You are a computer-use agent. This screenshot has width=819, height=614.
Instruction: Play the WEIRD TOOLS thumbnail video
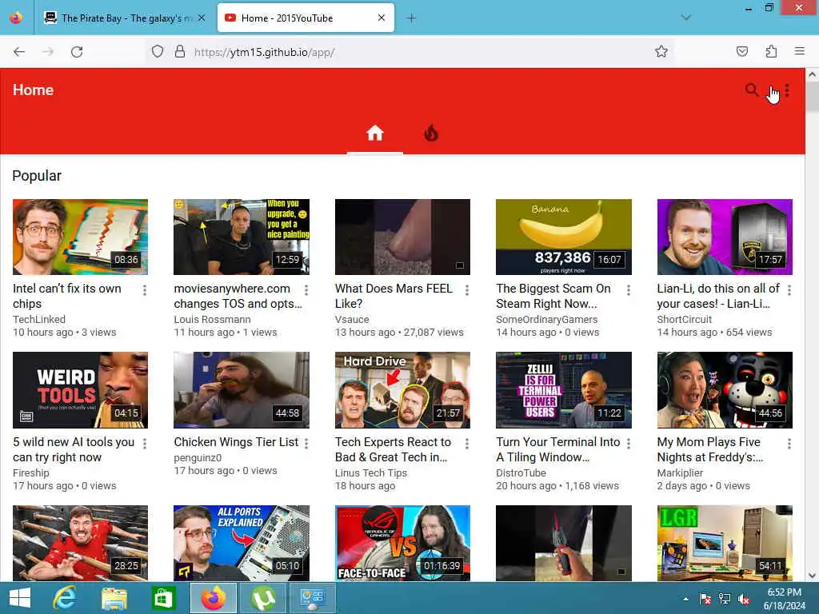click(81, 390)
